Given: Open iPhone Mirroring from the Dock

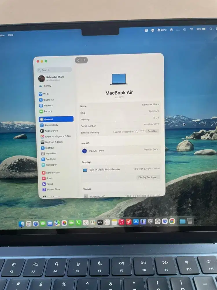Looking at the screenshot, I should (143, 221).
